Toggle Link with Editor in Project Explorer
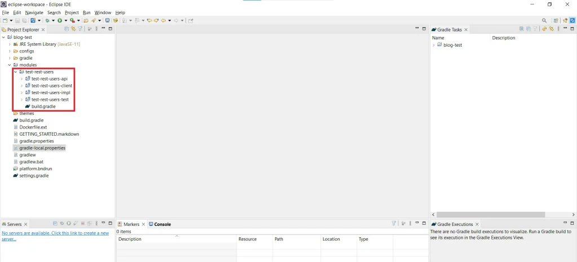This screenshot has width=577, height=262. 73,29
